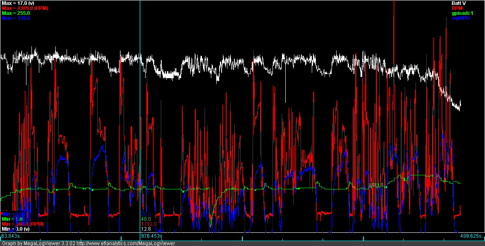This screenshot has width=485, height=246.
Task: Click the vertical cyan cursor line
Action: (x=140, y=116)
